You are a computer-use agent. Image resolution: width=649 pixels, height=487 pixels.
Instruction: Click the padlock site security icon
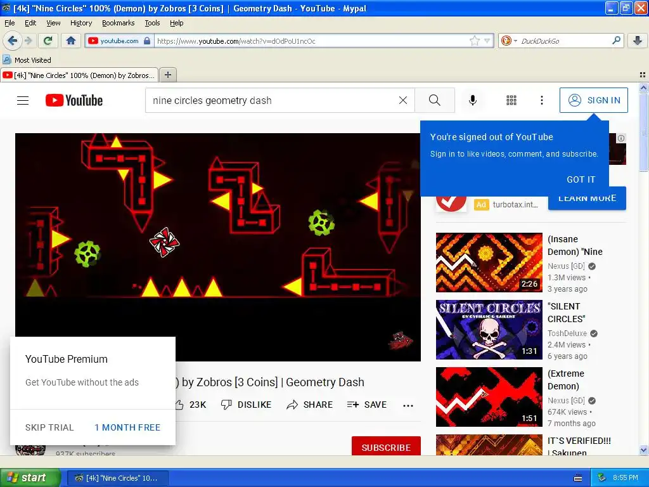(147, 41)
